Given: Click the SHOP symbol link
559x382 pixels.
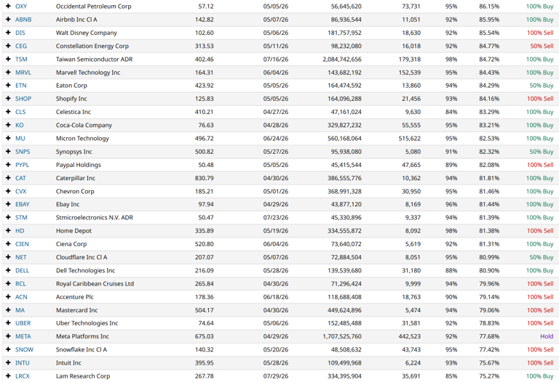Looking at the screenshot, I should point(23,99).
